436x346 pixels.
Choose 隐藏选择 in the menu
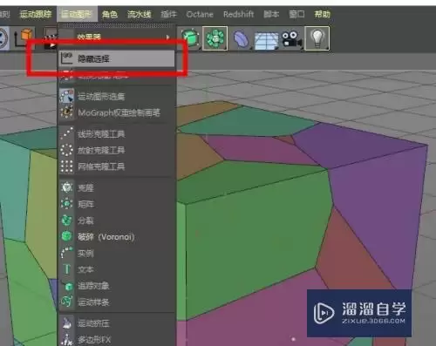(x=117, y=59)
